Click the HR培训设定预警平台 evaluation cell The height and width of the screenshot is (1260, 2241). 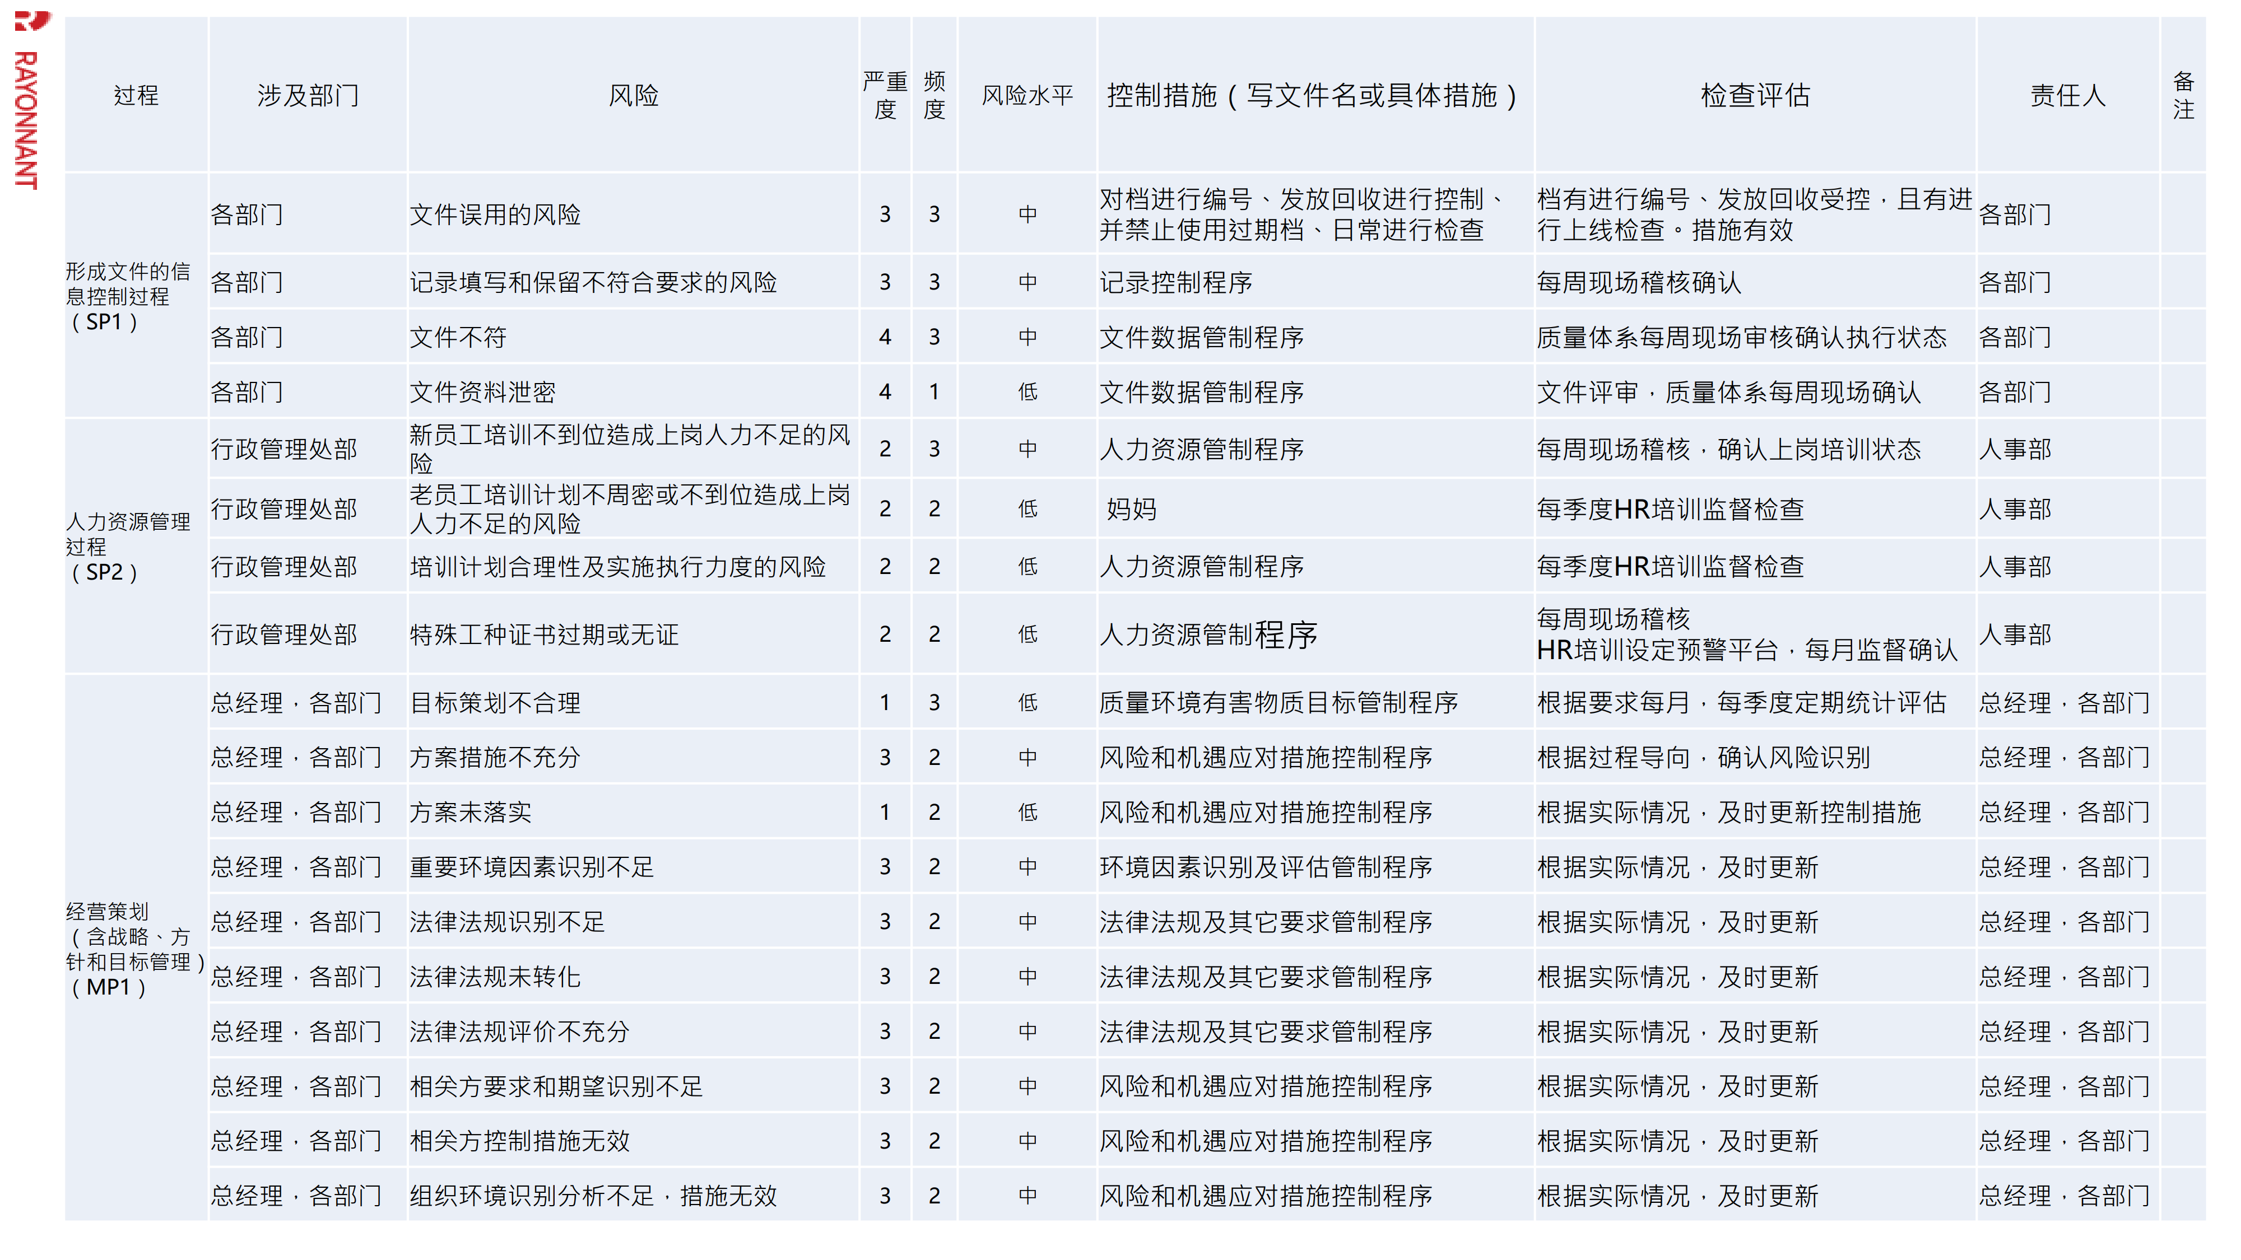click(1756, 634)
